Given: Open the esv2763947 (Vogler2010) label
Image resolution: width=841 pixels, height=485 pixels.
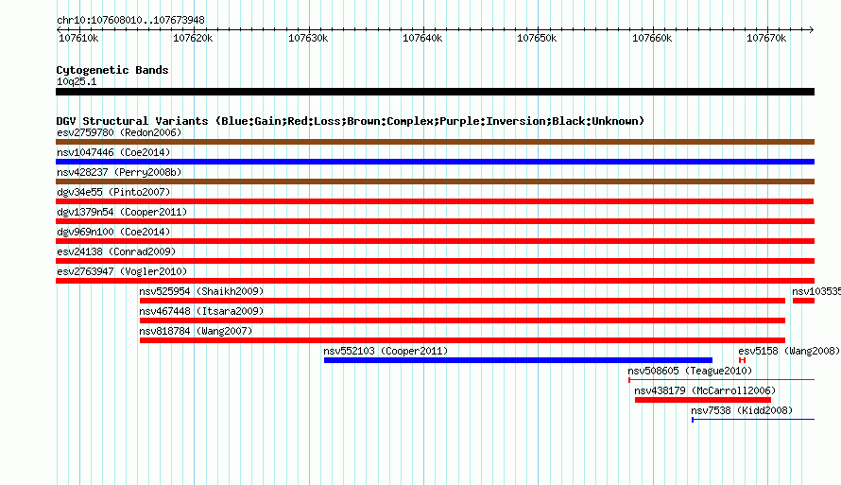Looking at the screenshot, I should point(122,271).
